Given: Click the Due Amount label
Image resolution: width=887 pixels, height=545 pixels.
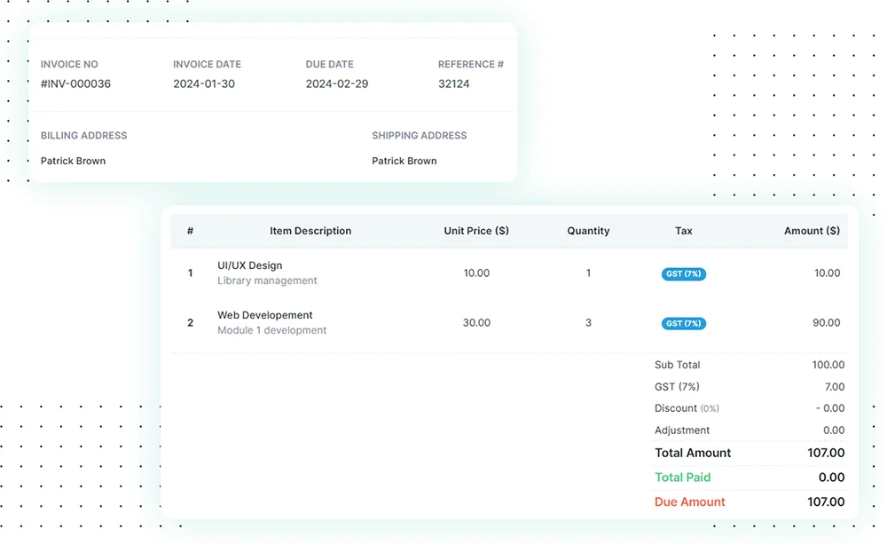Looking at the screenshot, I should pos(690,502).
